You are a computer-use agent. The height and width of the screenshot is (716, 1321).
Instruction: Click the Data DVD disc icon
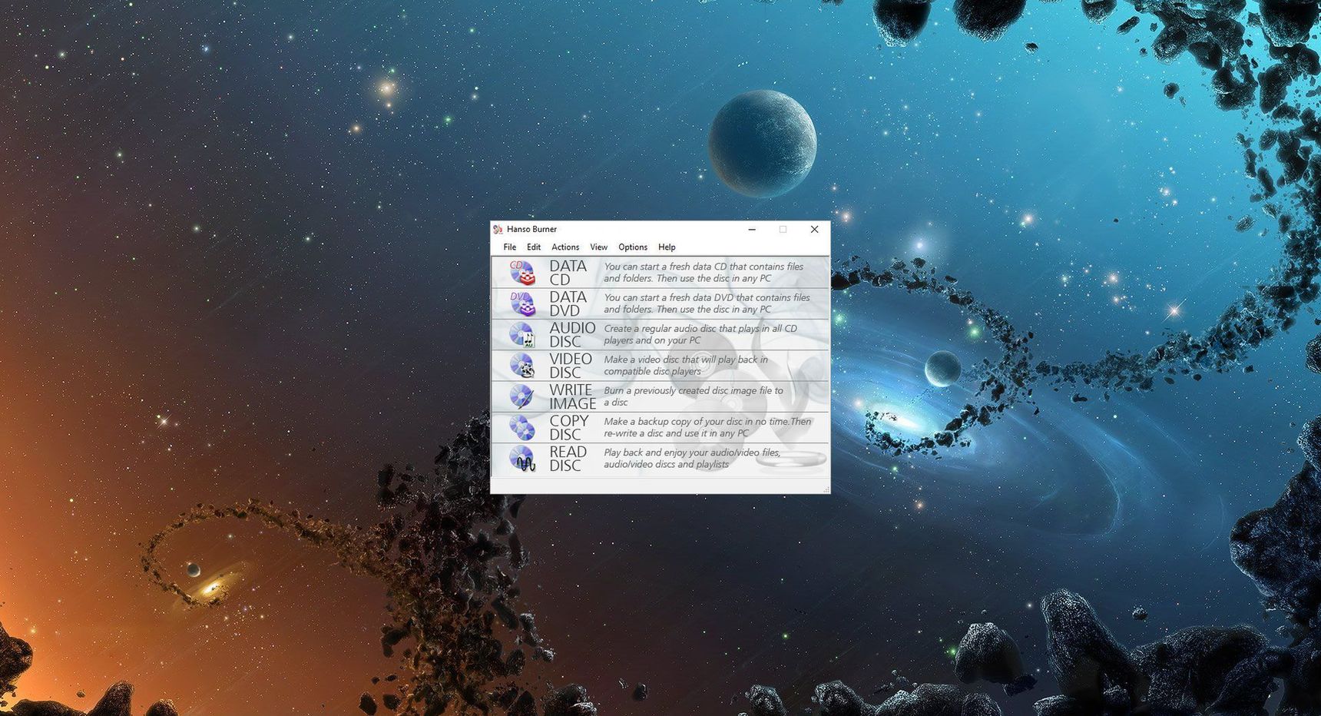[522, 303]
